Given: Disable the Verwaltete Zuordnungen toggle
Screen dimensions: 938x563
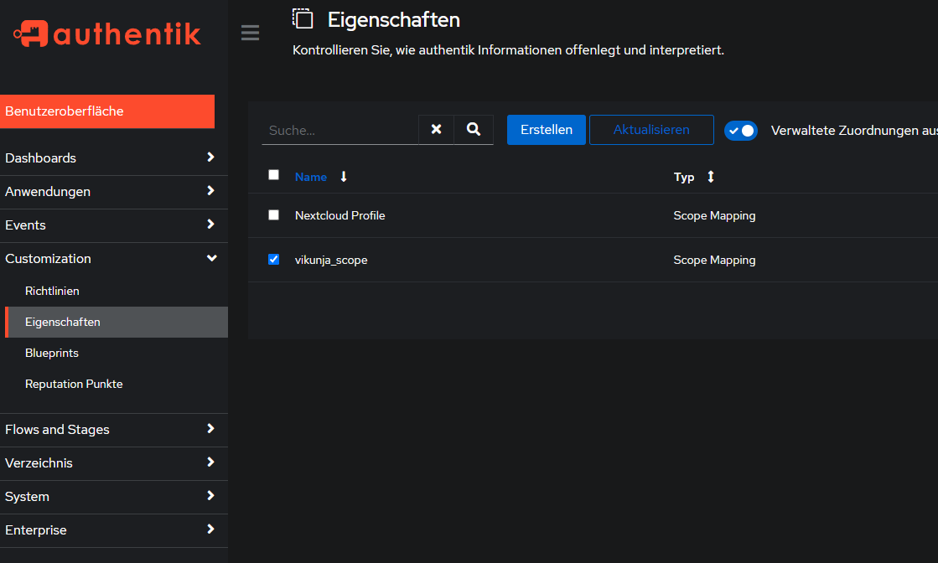Looking at the screenshot, I should pos(741,131).
